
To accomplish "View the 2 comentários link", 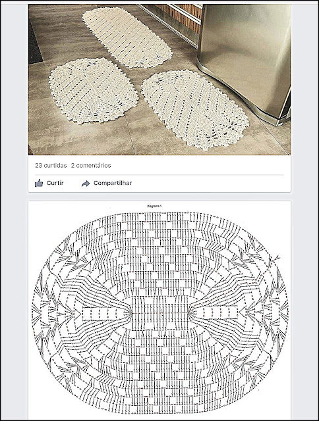I will 91,165.
